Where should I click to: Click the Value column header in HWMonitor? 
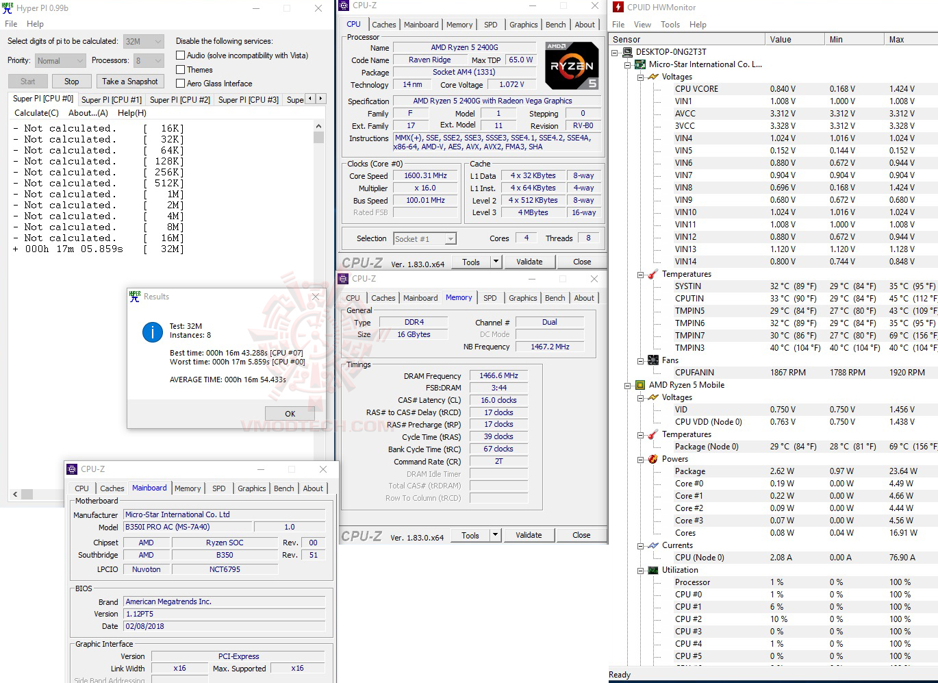click(795, 39)
